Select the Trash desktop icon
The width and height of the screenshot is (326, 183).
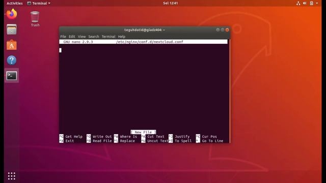(35, 19)
